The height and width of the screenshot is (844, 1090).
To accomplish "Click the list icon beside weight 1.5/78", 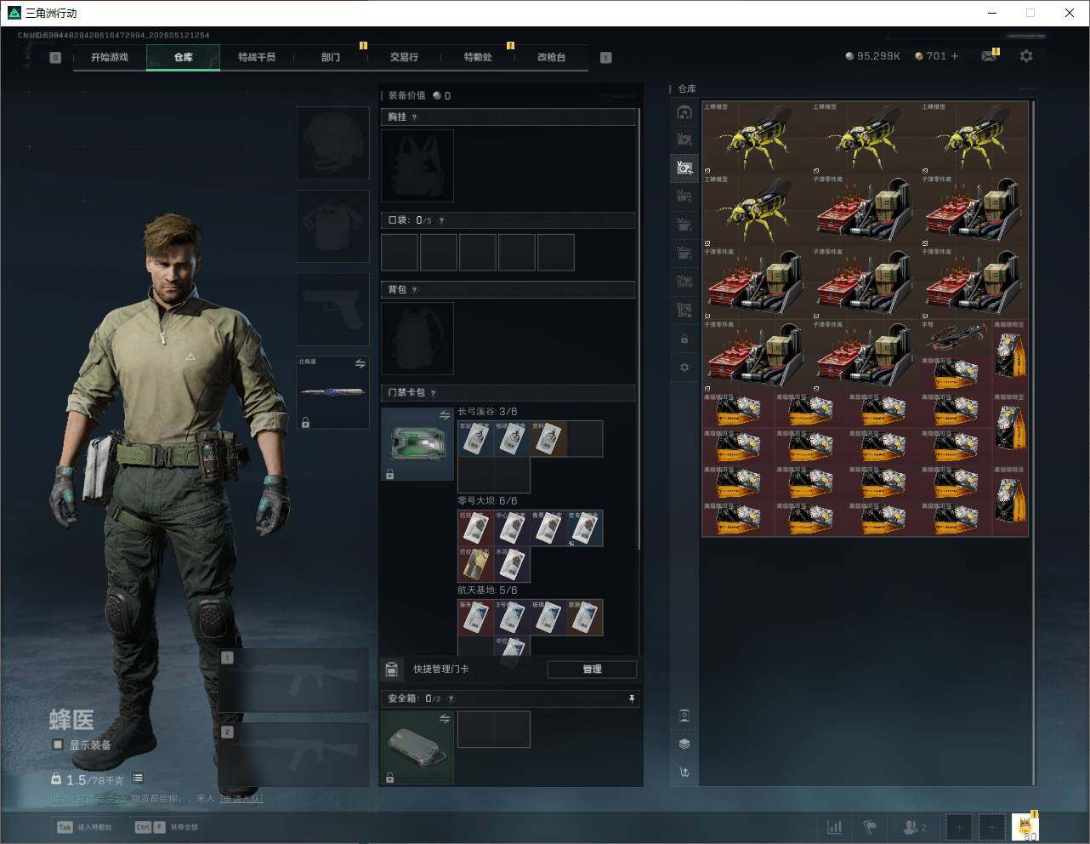I will (138, 778).
